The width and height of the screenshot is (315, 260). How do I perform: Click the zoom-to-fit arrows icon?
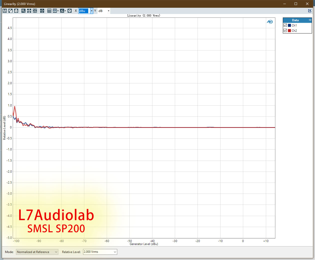coord(35,11)
